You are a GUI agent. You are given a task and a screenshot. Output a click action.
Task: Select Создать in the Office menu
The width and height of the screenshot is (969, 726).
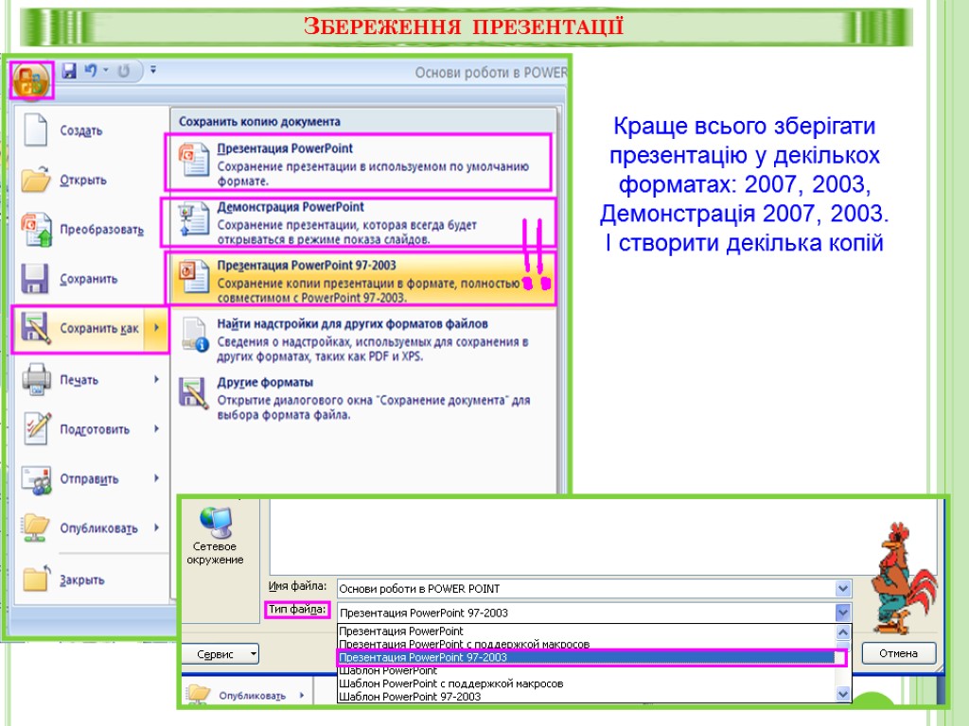click(x=81, y=130)
